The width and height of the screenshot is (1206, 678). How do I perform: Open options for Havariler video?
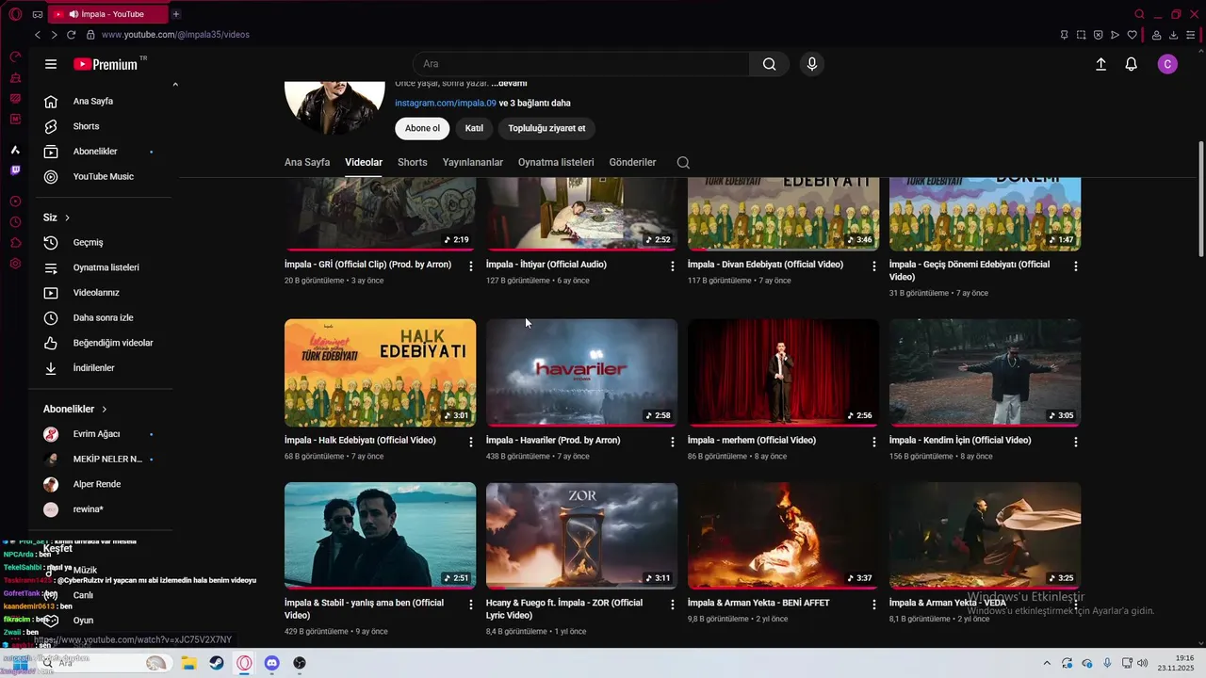pos(673,443)
